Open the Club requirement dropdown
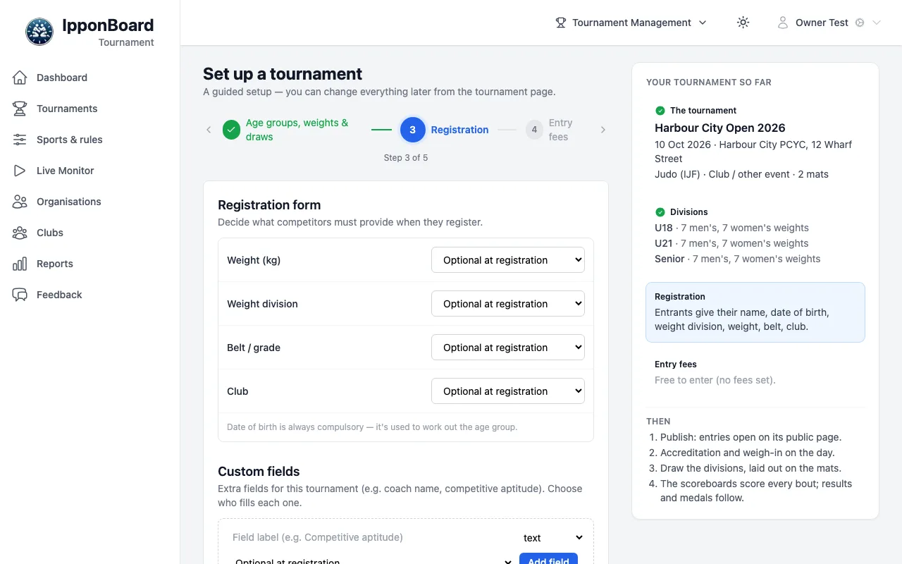 pos(508,391)
